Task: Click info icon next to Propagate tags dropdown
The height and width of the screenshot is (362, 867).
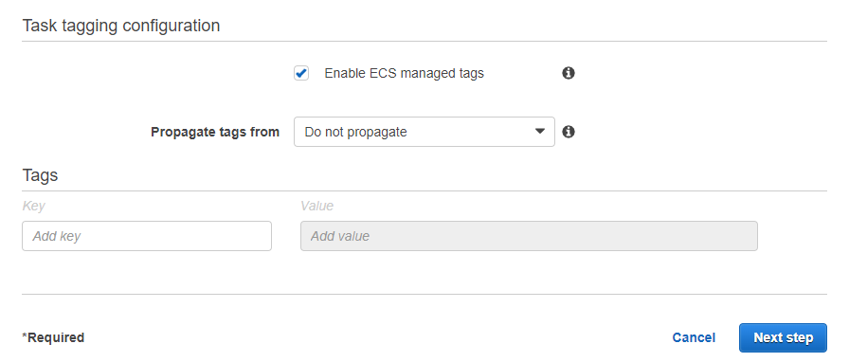Action: 569,132
